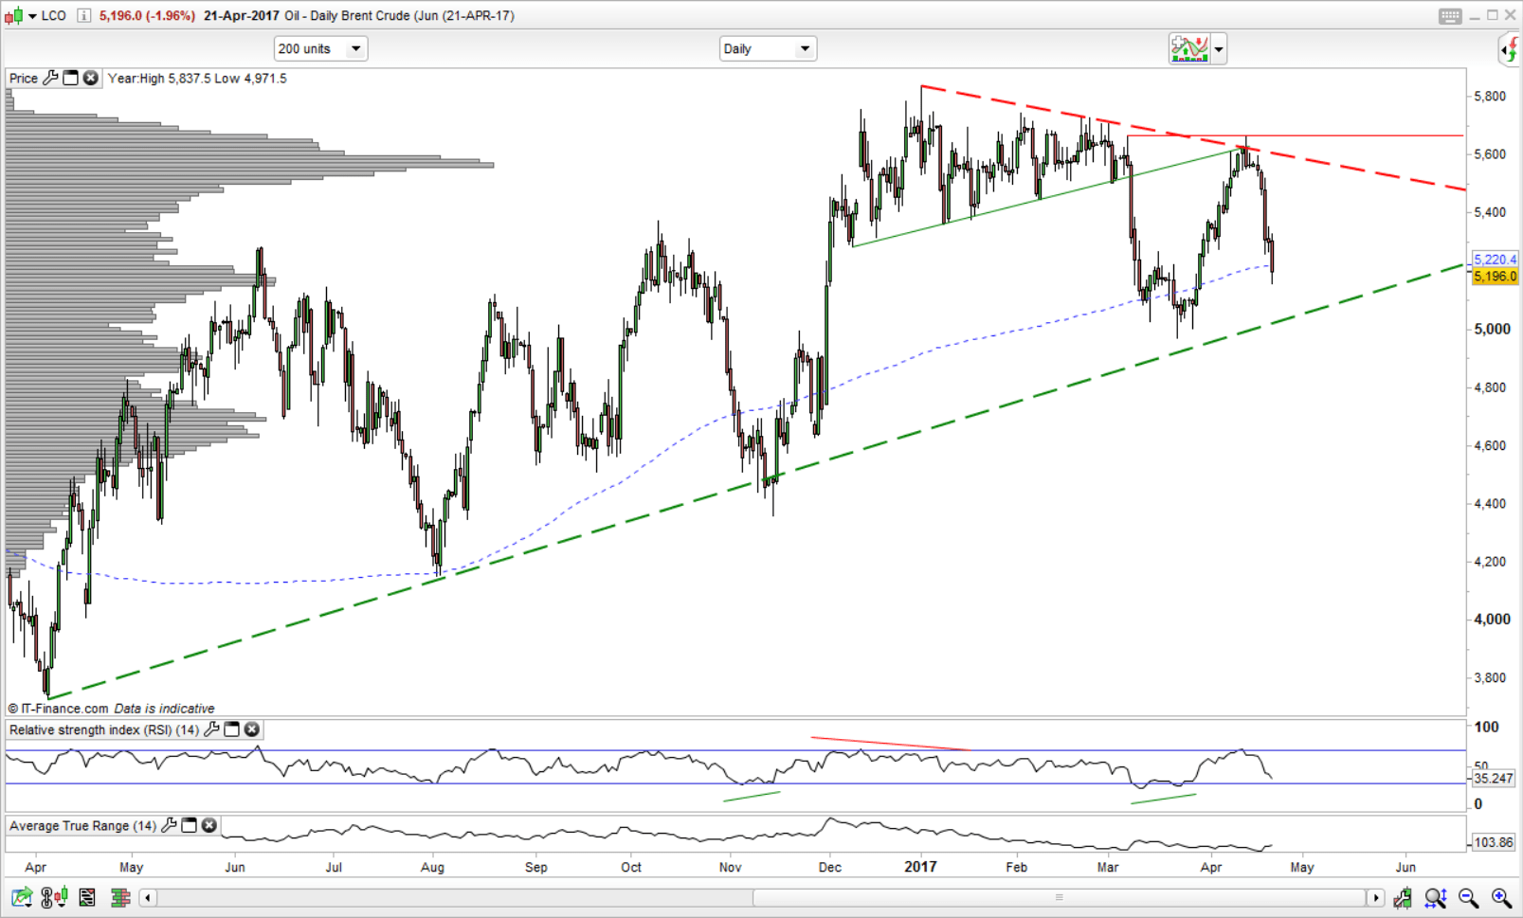Click the horizontal scrollbar left arrow

click(x=148, y=897)
